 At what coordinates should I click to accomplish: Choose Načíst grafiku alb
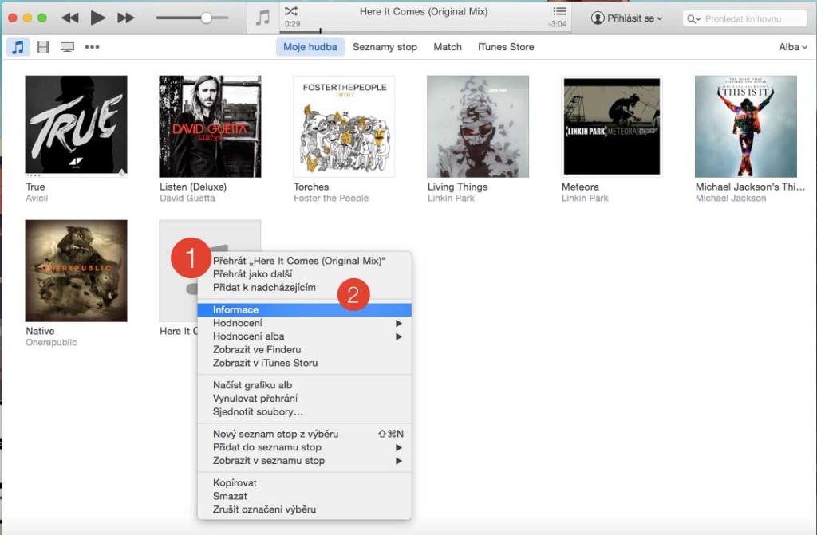(304, 385)
